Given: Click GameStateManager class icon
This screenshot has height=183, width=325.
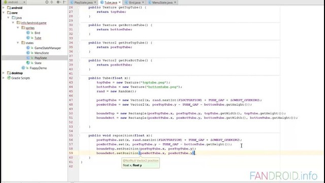Looking at the screenshot, I should [28, 48].
